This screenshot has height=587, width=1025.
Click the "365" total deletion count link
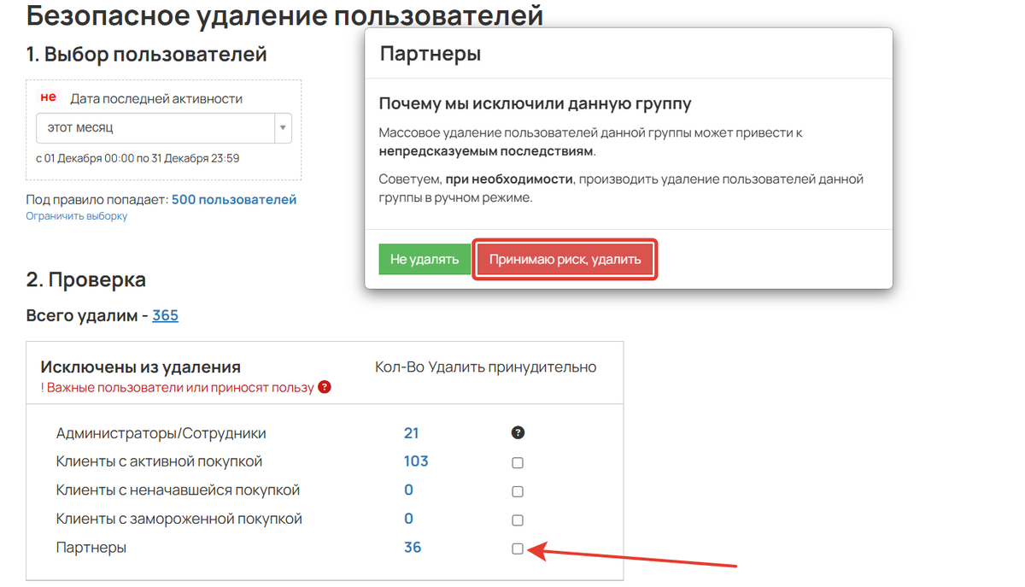point(165,315)
